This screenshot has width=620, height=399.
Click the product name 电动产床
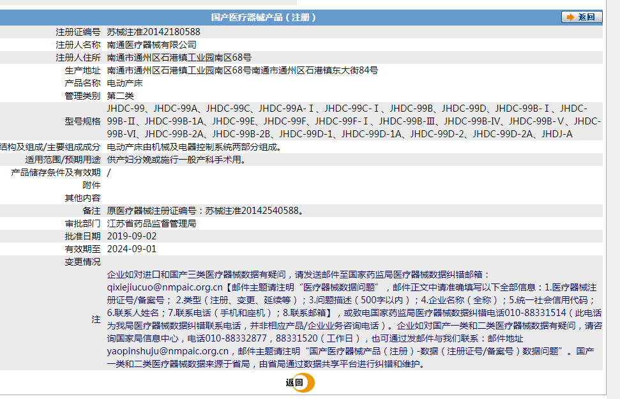click(125, 83)
